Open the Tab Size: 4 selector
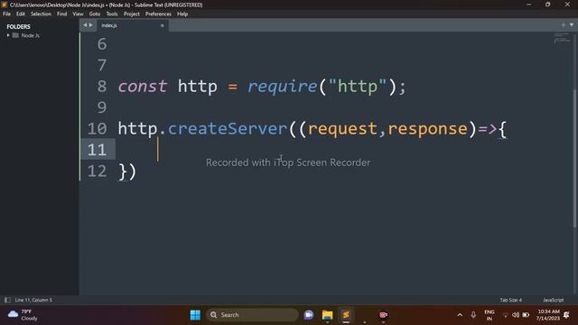Viewport: 578px width, 325px height. (x=510, y=300)
